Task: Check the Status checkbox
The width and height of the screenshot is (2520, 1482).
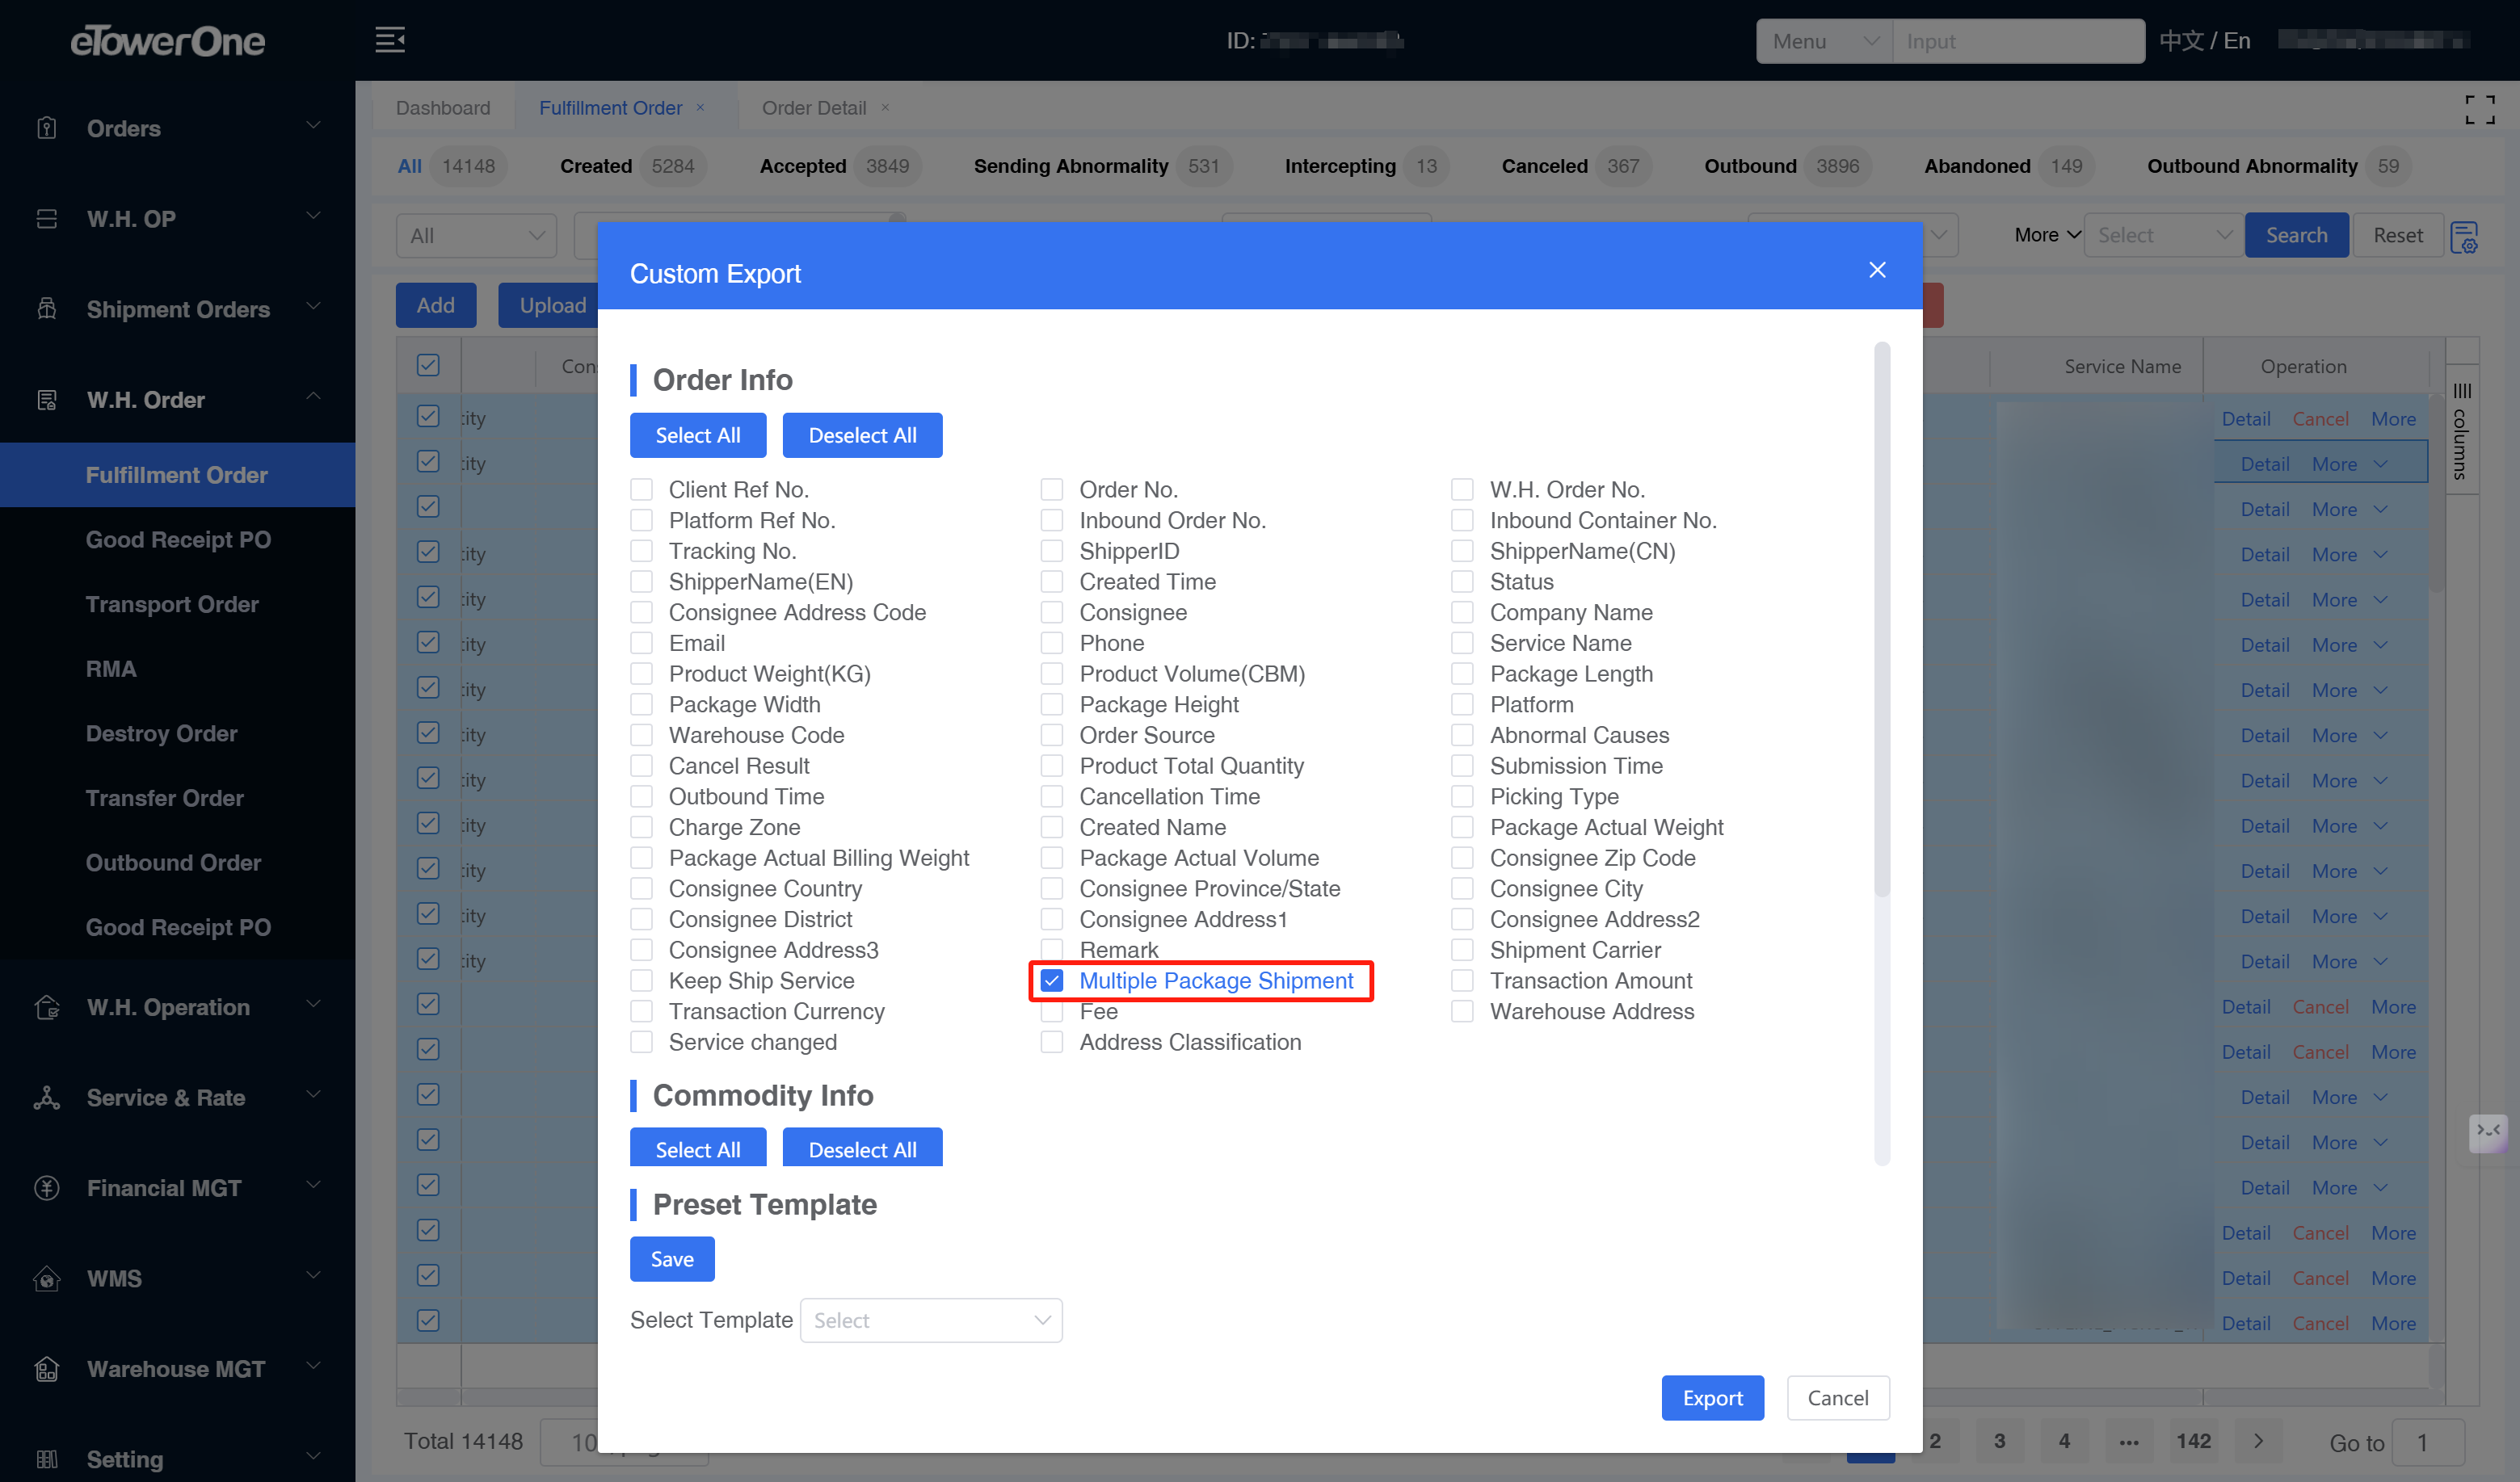Action: pyautogui.click(x=1462, y=581)
